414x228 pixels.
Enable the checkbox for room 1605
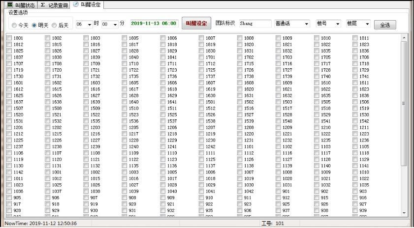(x=125, y=83)
